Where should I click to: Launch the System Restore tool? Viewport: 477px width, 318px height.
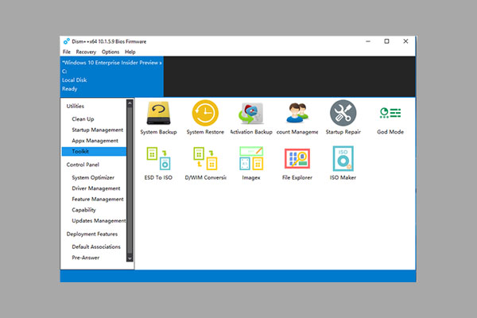pos(205,114)
